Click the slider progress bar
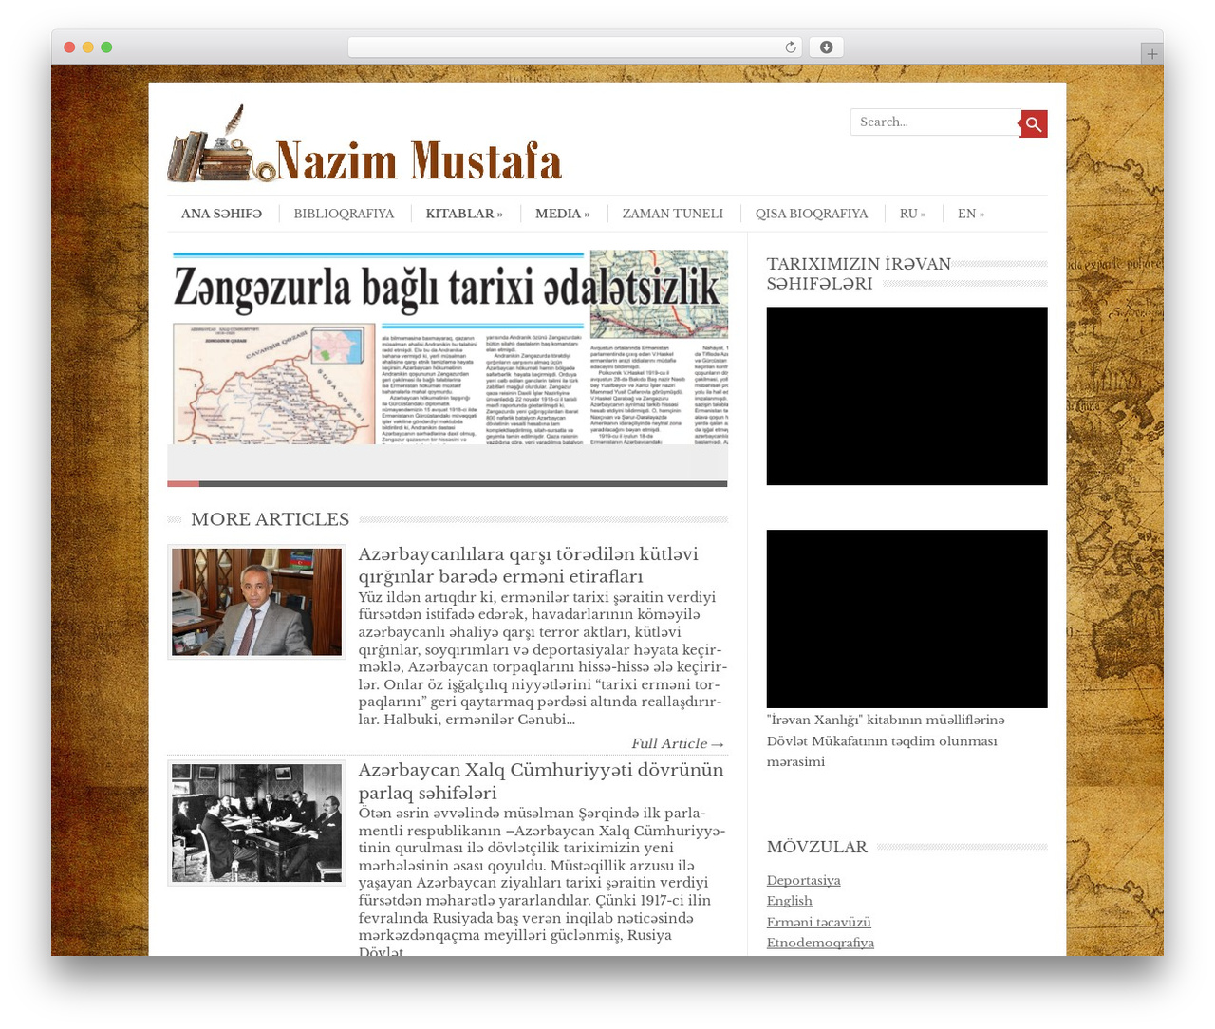This screenshot has height=1029, width=1215. point(448,484)
